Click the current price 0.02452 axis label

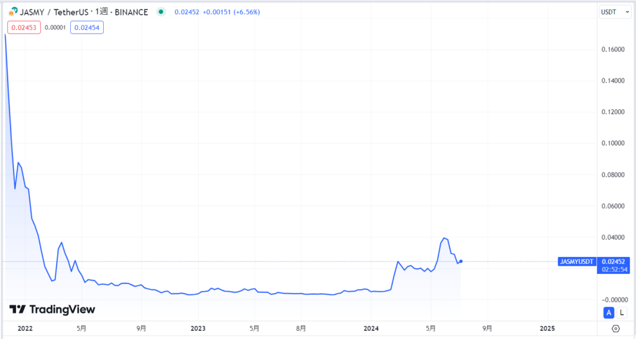pyautogui.click(x=613, y=261)
